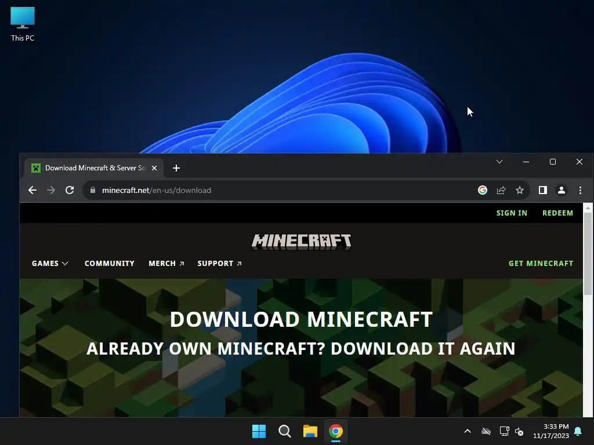Open Chrome three-dot menu
This screenshot has width=594, height=445.
click(x=580, y=190)
